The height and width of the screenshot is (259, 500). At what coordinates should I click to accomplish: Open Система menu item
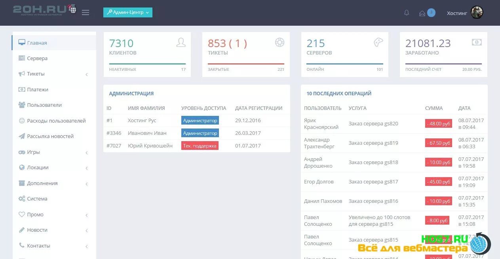tap(54, 199)
